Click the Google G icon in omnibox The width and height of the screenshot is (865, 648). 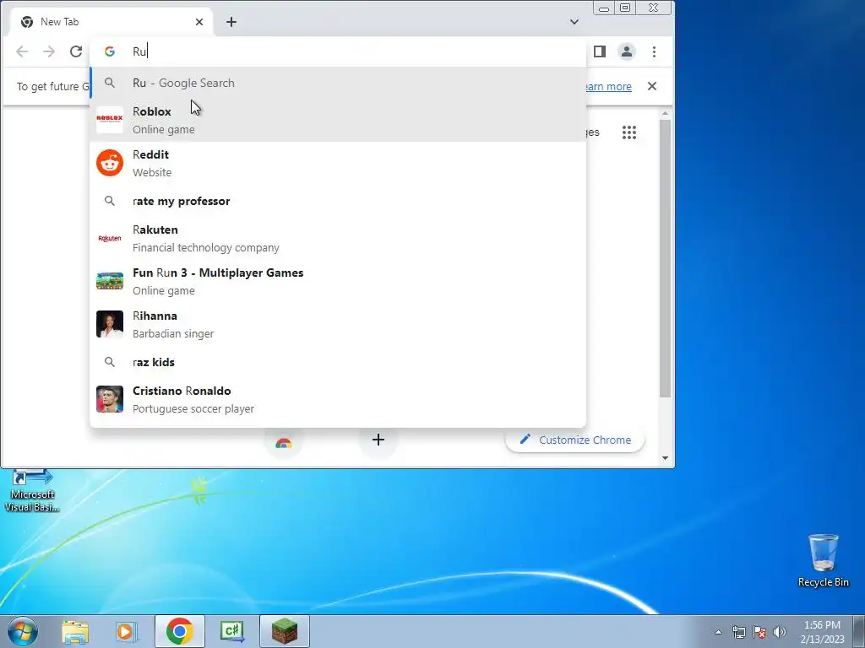coord(110,51)
